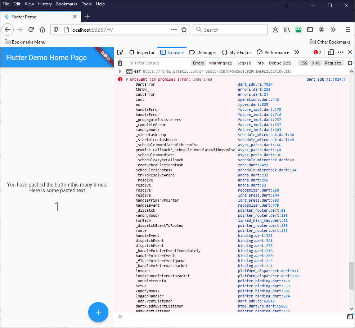Open DevTools customize three-dot menu
355x328 pixels.
(341, 53)
